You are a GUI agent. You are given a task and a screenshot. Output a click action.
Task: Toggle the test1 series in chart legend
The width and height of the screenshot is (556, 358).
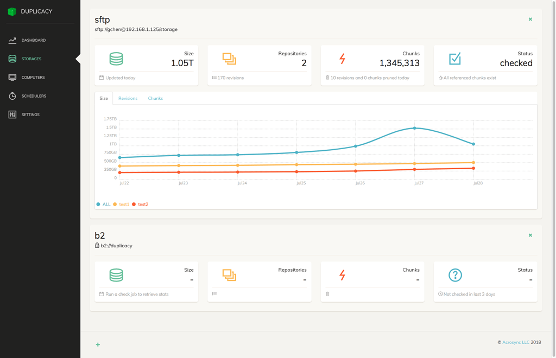(x=121, y=204)
